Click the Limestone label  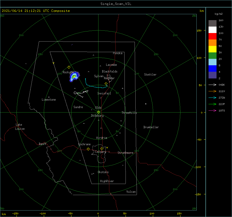[x=49, y=100]
